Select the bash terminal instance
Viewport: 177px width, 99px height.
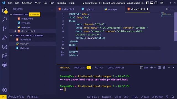(144, 68)
